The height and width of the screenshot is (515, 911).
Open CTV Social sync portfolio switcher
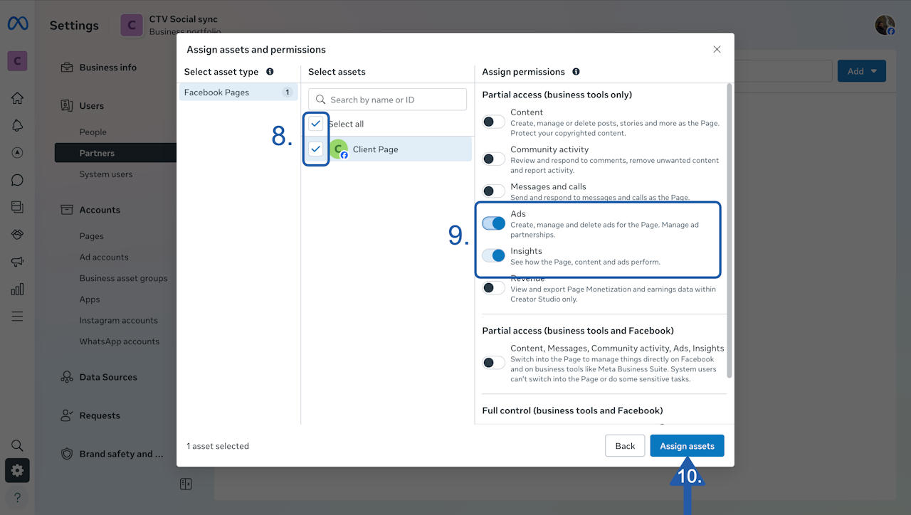click(x=171, y=25)
